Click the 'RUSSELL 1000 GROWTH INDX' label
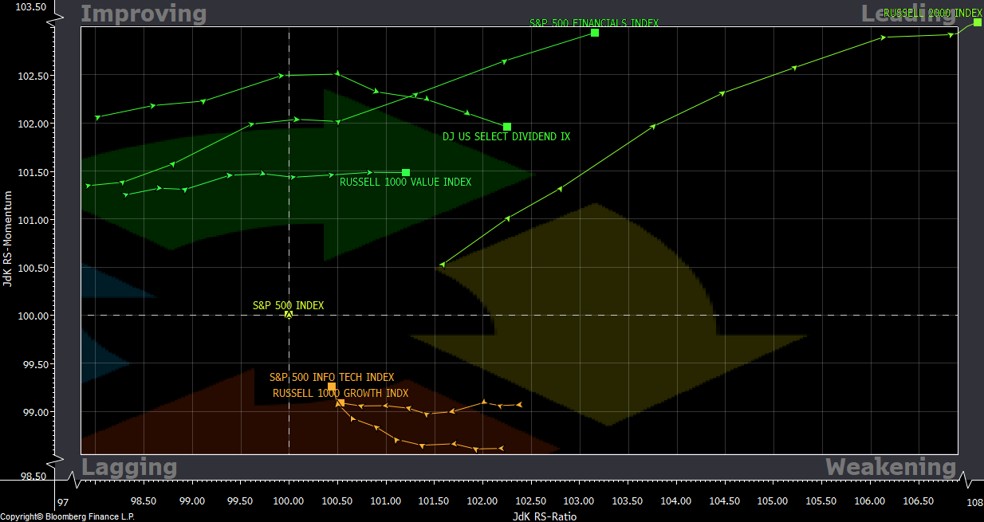Screen dimensions: 984x522 [x=340, y=394]
